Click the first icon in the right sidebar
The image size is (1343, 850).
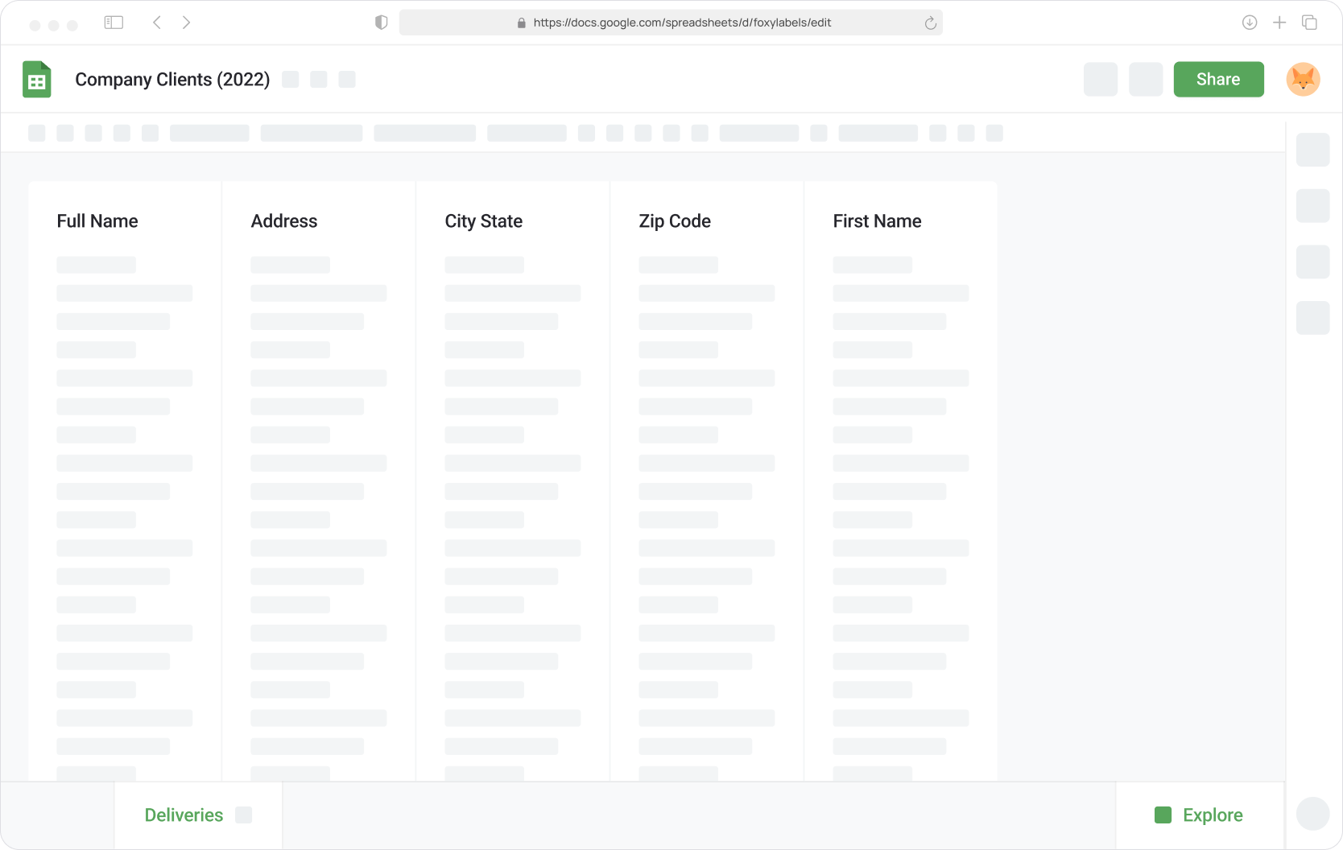tap(1312, 150)
